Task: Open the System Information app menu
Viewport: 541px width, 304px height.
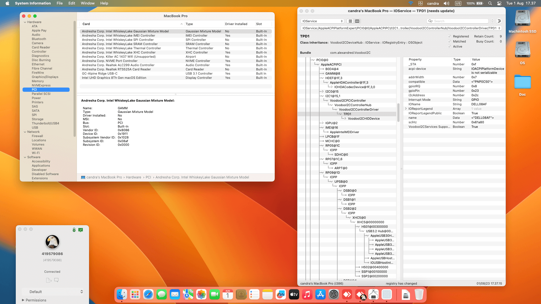Action: pyautogui.click(x=33, y=3)
